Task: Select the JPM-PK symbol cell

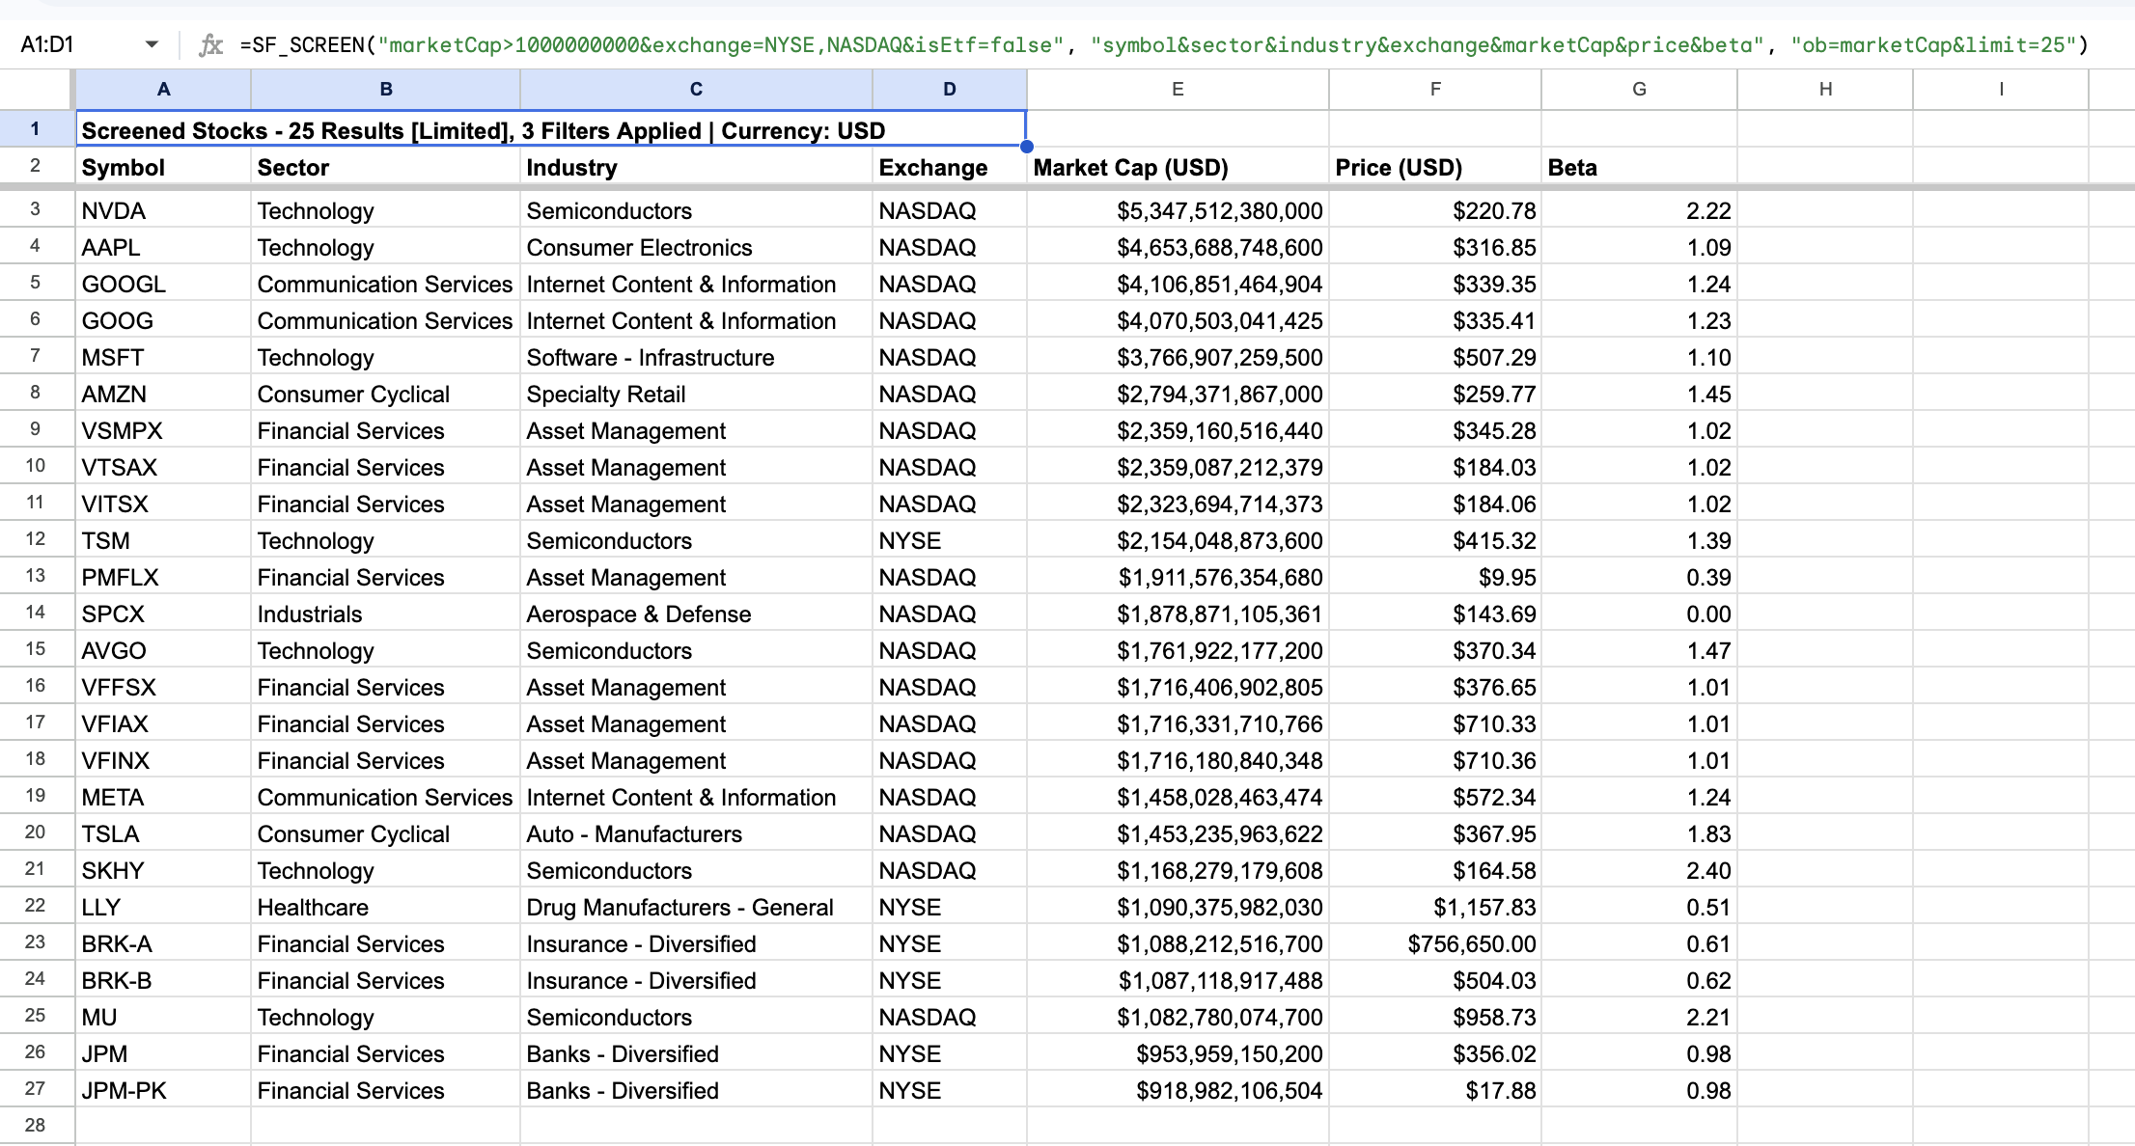Action: tap(163, 1090)
